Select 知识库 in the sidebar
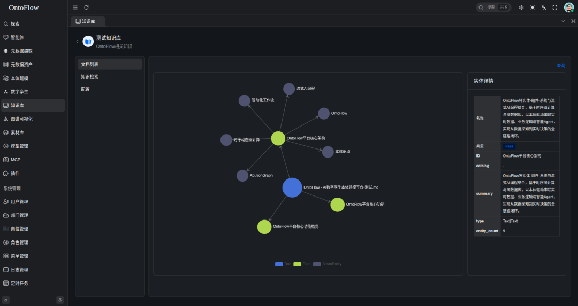Screen dimensions: 578x306 [x=33, y=105]
